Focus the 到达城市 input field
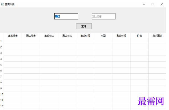 pyautogui.click(x=103, y=16)
